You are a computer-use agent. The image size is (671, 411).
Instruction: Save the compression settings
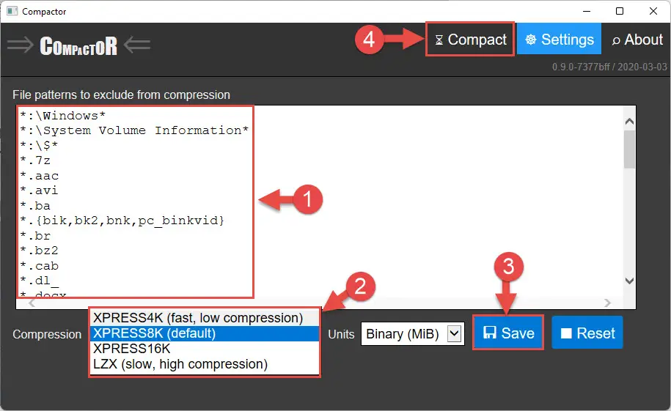point(508,333)
